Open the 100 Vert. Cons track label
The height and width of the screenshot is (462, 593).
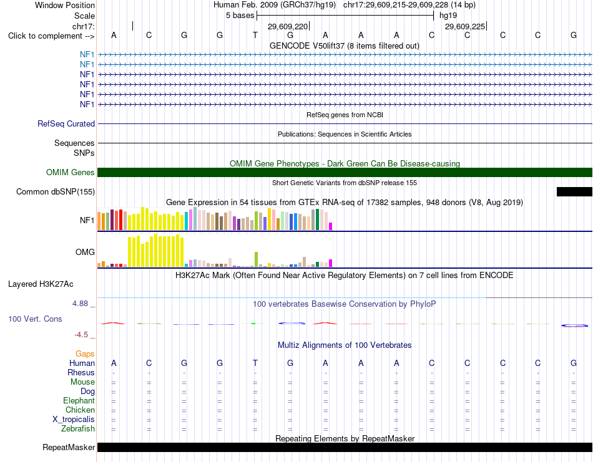[x=35, y=319]
